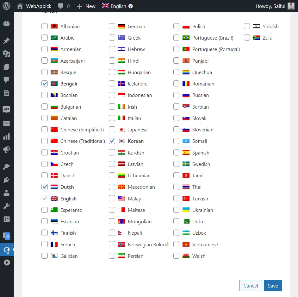The height and width of the screenshot is (297, 298).
Task: Open Tools wrench sidebar icon
Action: 6,206
